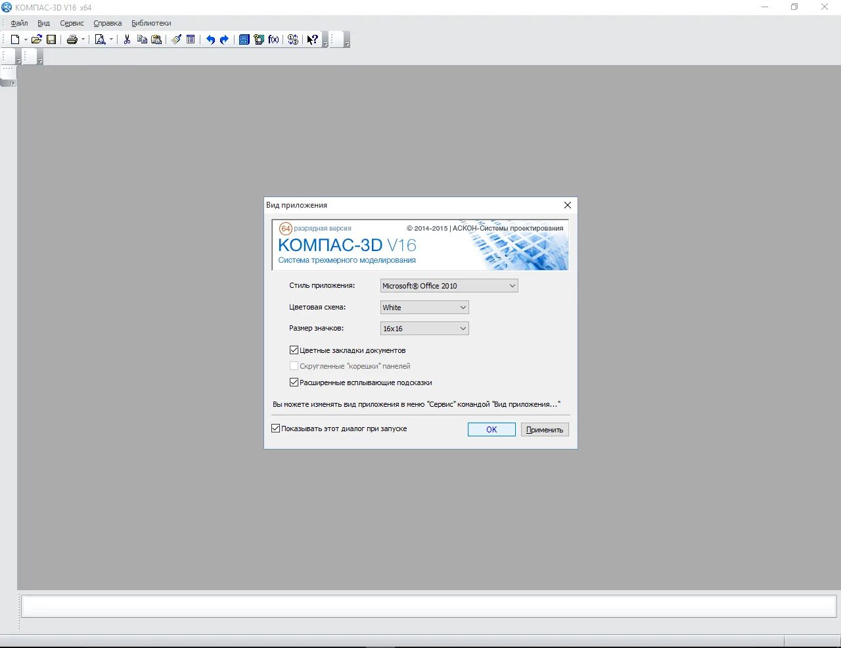Open the Сервис menu

click(x=72, y=23)
